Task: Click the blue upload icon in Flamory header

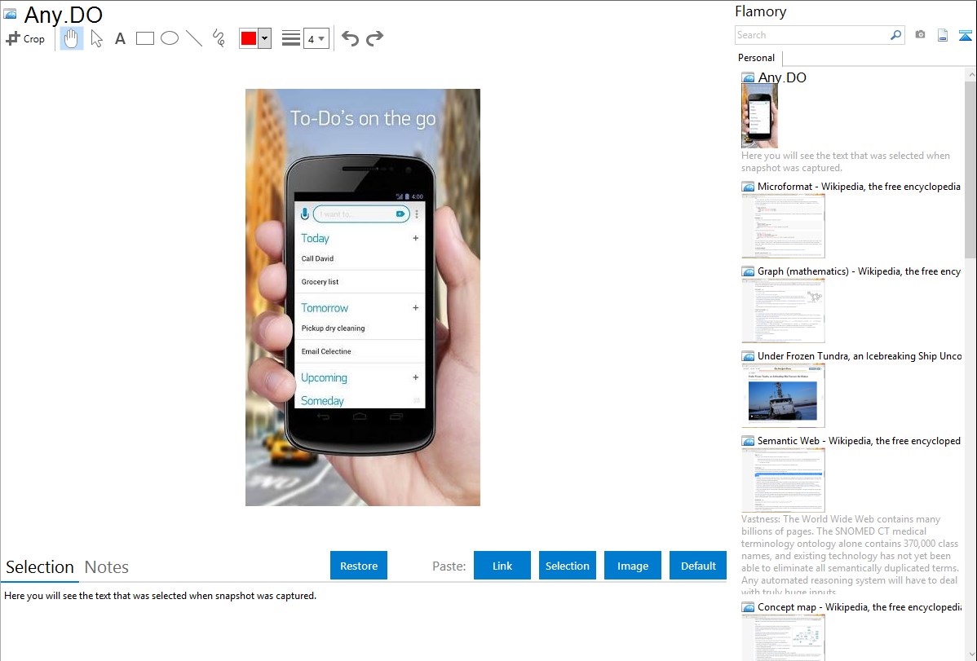Action: click(x=965, y=36)
